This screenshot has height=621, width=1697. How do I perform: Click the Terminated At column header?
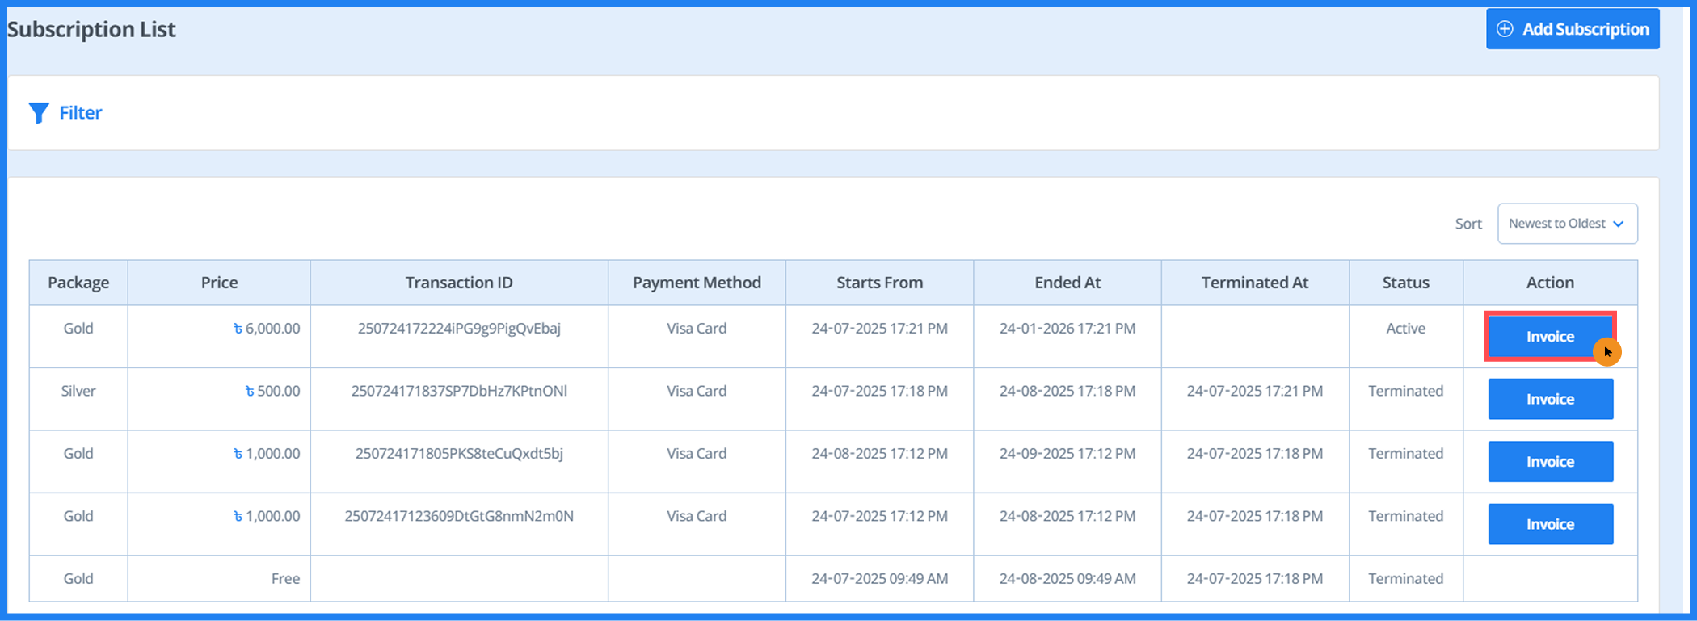click(x=1254, y=283)
